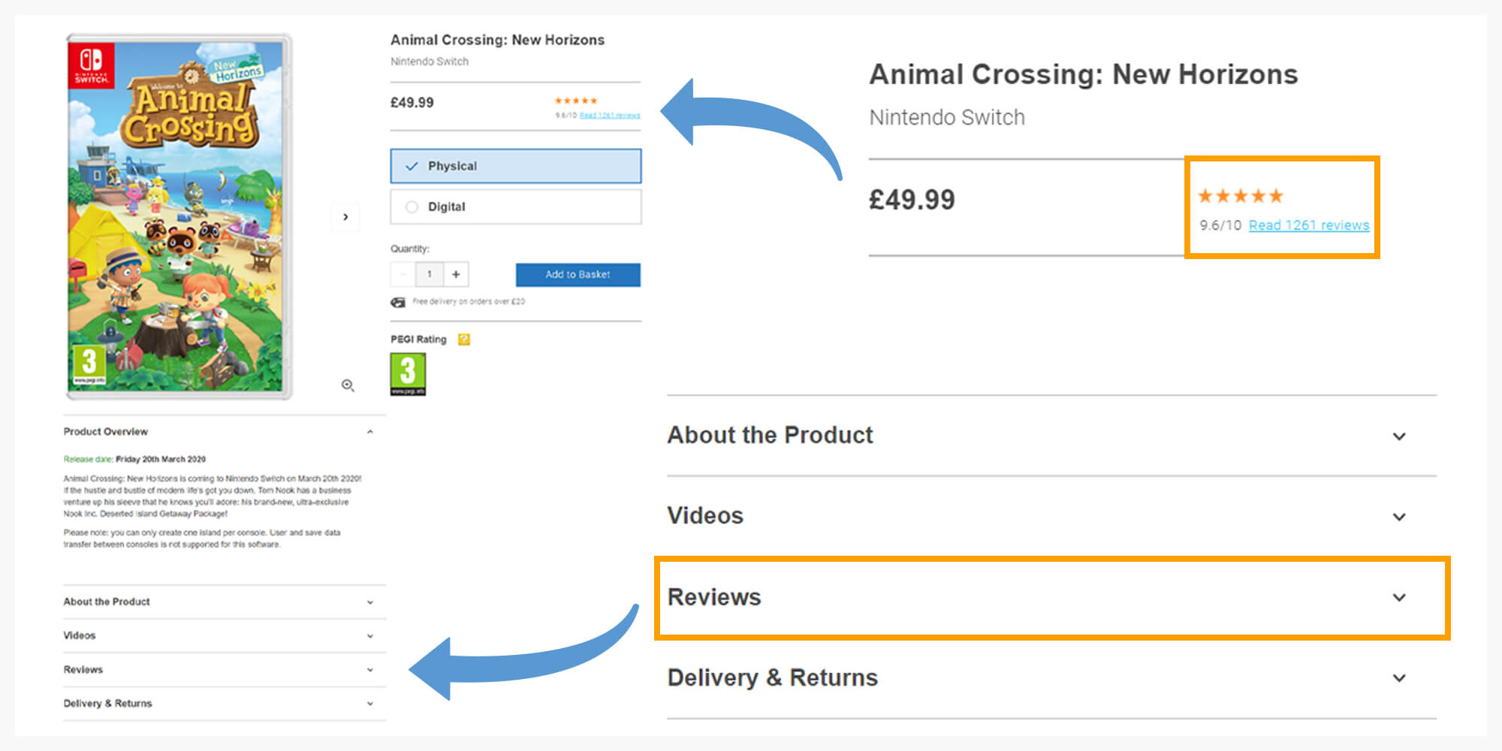
Task: Click the large orange five-star rating
Action: 1241,196
